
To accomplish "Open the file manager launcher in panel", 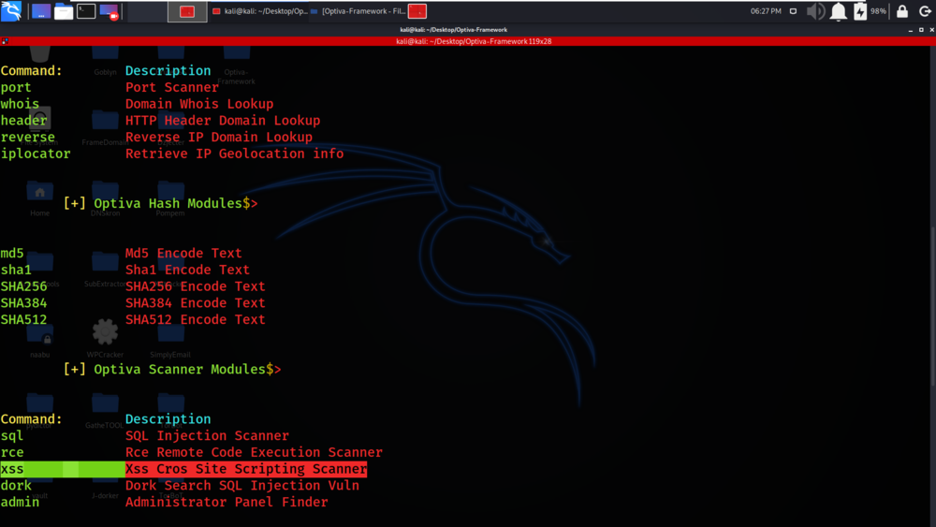I will [x=64, y=11].
